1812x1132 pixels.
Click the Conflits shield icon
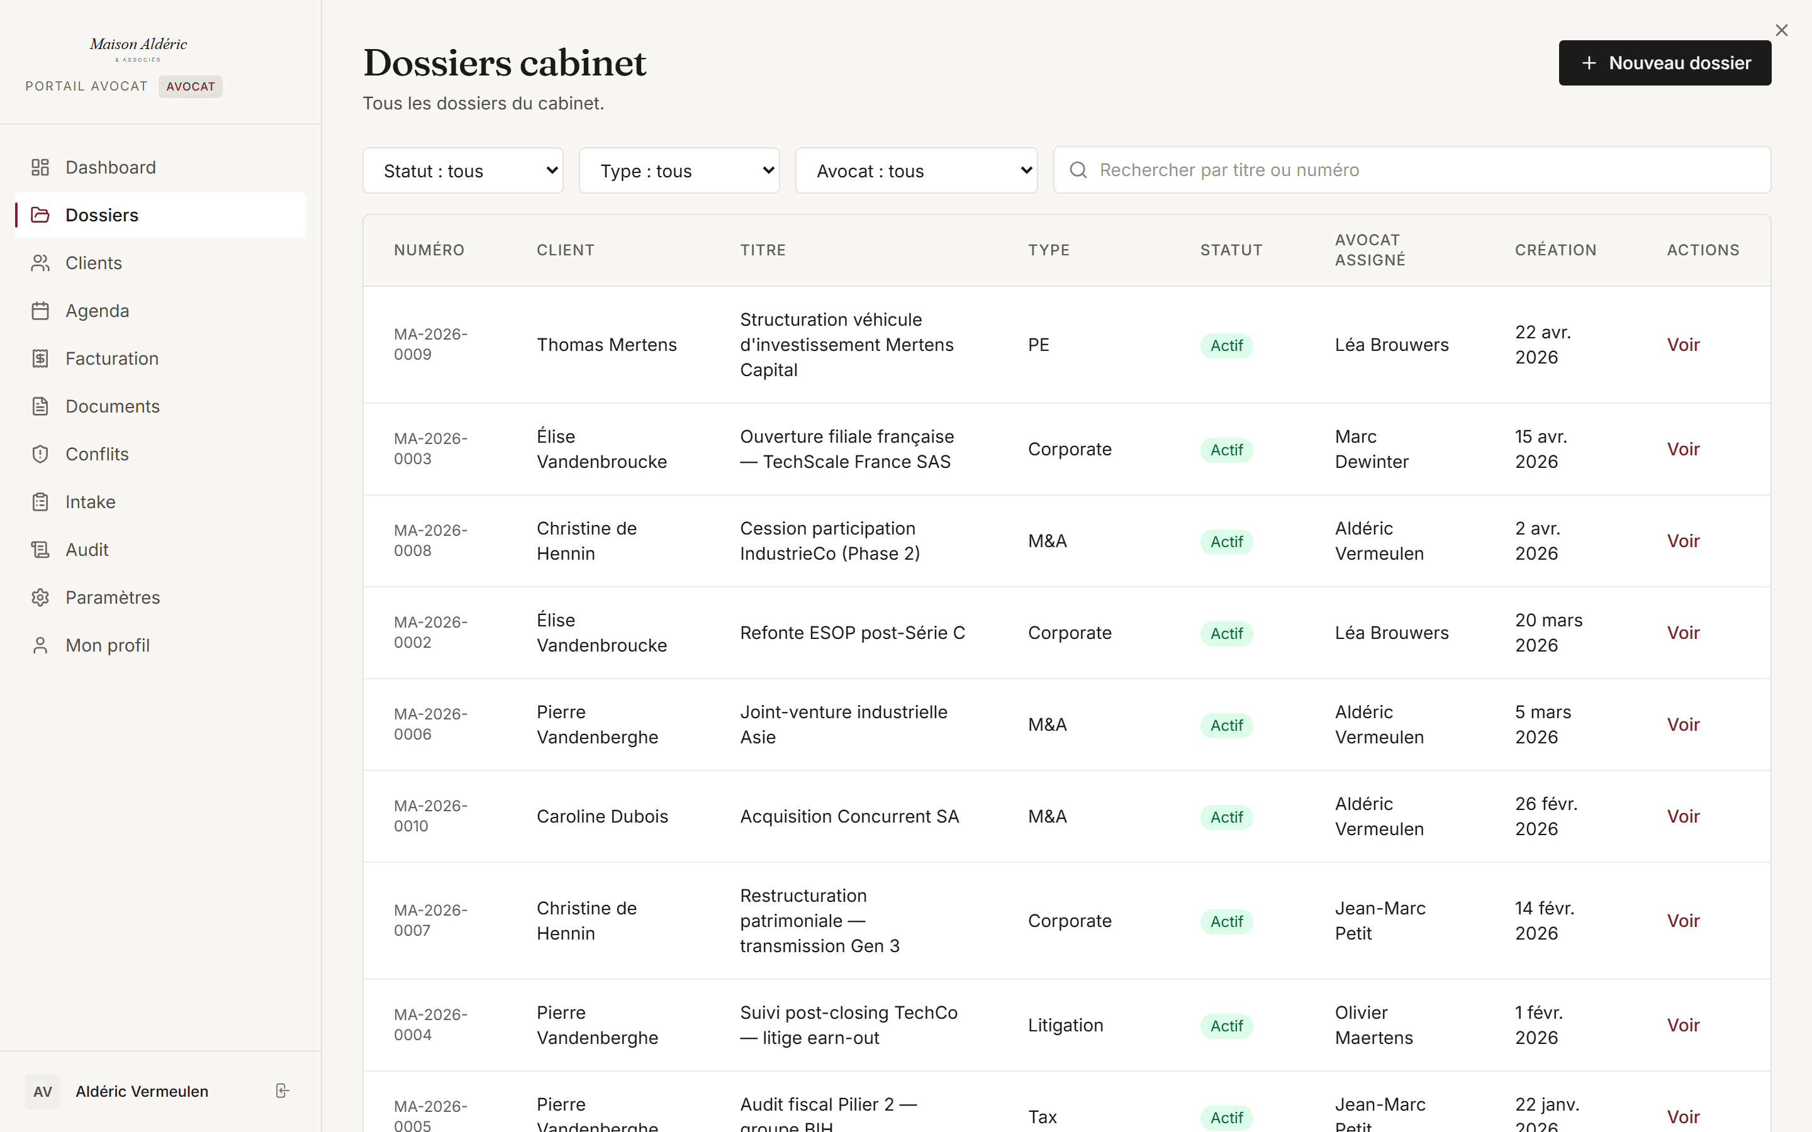(x=40, y=455)
